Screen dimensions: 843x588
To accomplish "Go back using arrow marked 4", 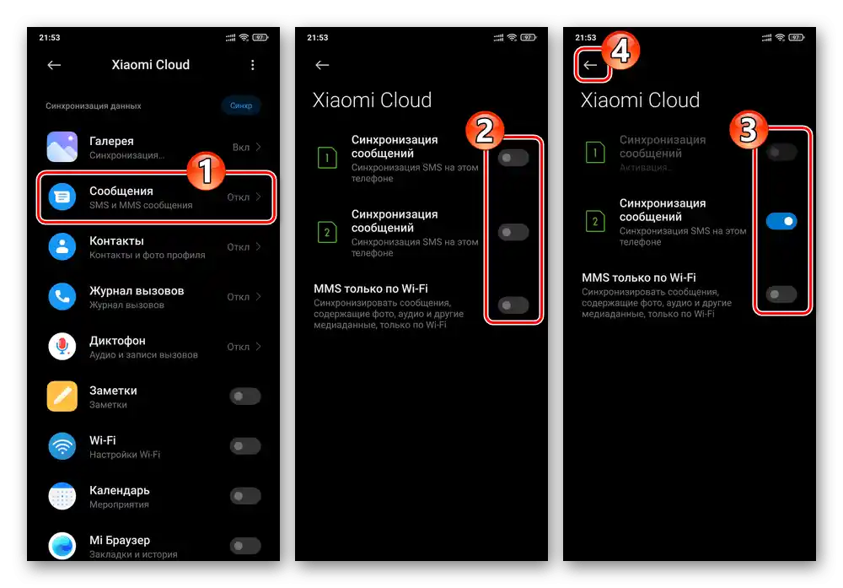I will [590, 65].
